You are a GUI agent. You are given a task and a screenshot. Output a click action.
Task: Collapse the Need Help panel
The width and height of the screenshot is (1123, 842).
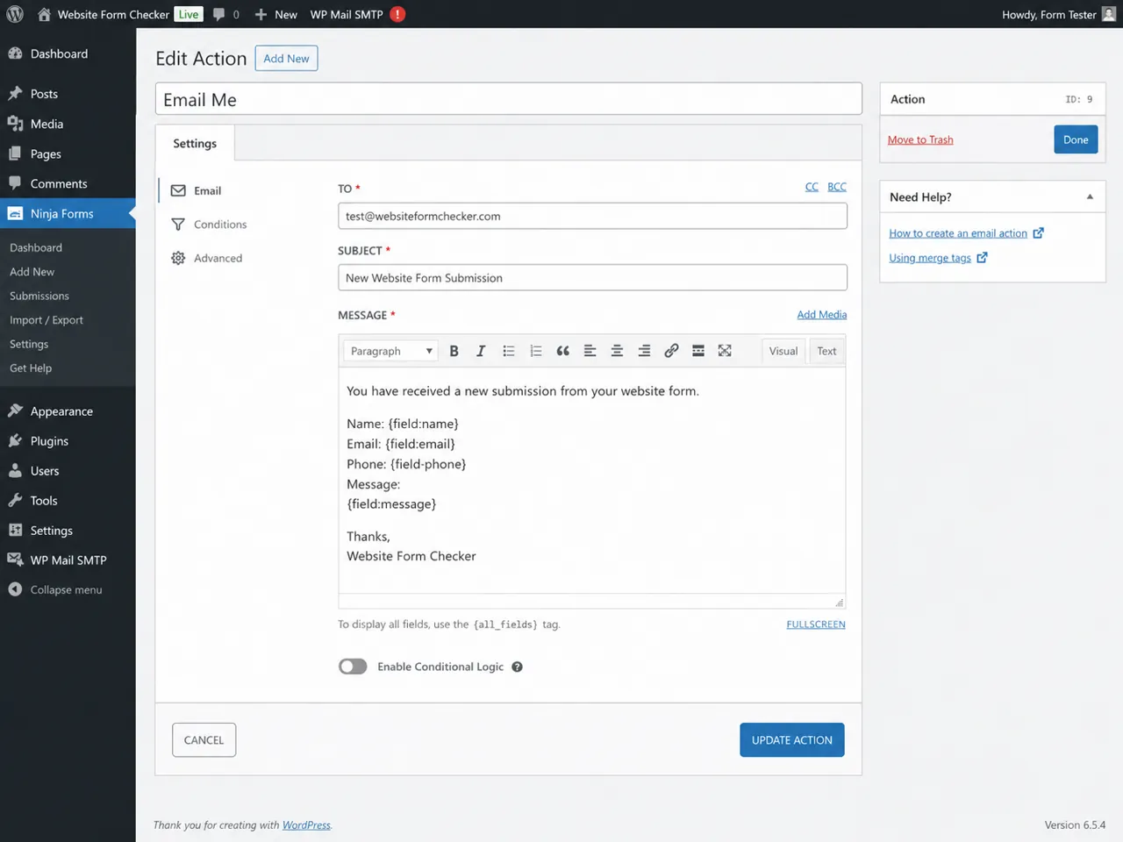(1090, 196)
